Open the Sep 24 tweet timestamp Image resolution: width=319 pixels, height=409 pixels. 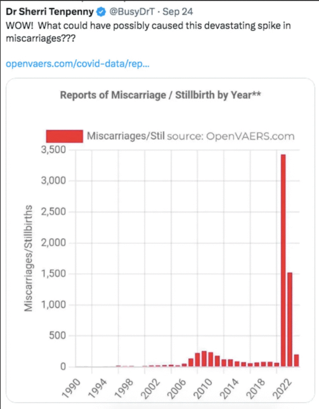pyautogui.click(x=177, y=12)
